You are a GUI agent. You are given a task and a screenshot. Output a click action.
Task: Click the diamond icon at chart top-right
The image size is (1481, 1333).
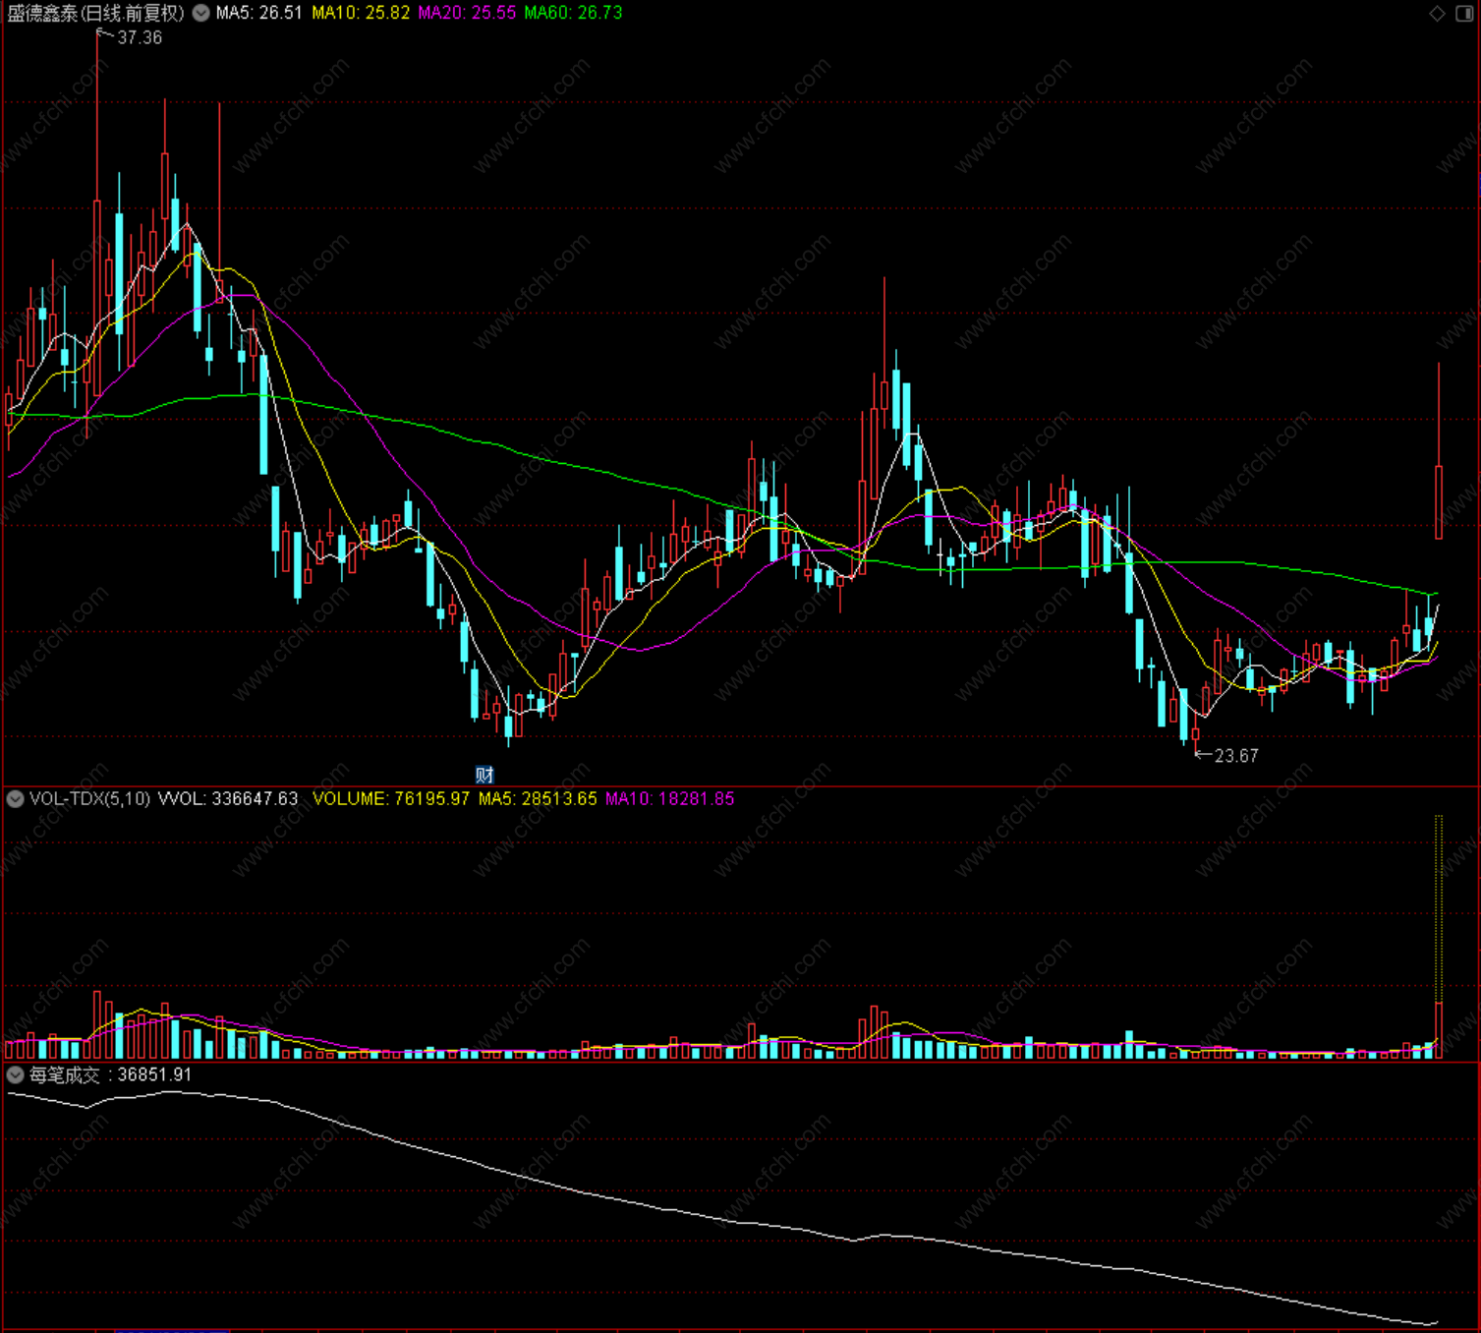tap(1437, 13)
